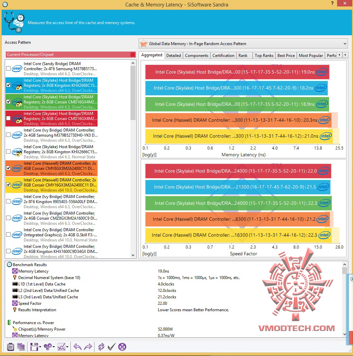Click the purple back arrow
The width and height of the screenshot is (353, 356).
tap(77, 347)
